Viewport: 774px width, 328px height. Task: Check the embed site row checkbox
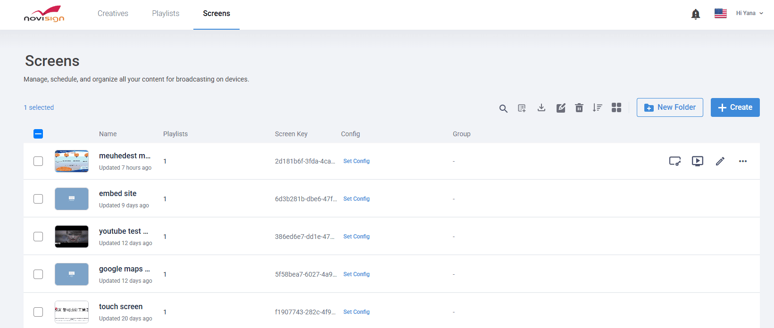click(x=38, y=199)
